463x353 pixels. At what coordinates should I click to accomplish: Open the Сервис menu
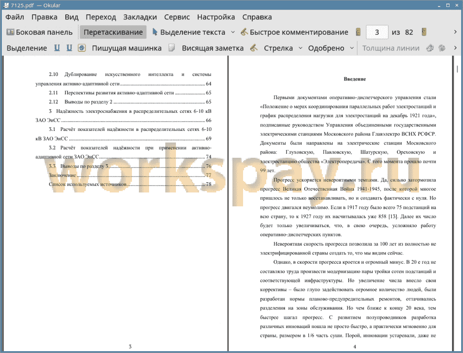177,17
